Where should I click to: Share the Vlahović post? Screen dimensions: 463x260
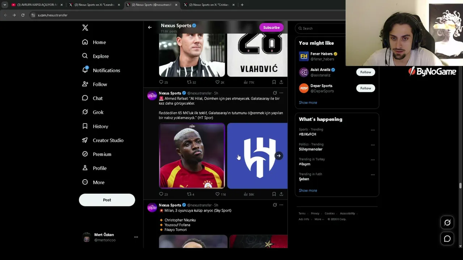pos(281,82)
